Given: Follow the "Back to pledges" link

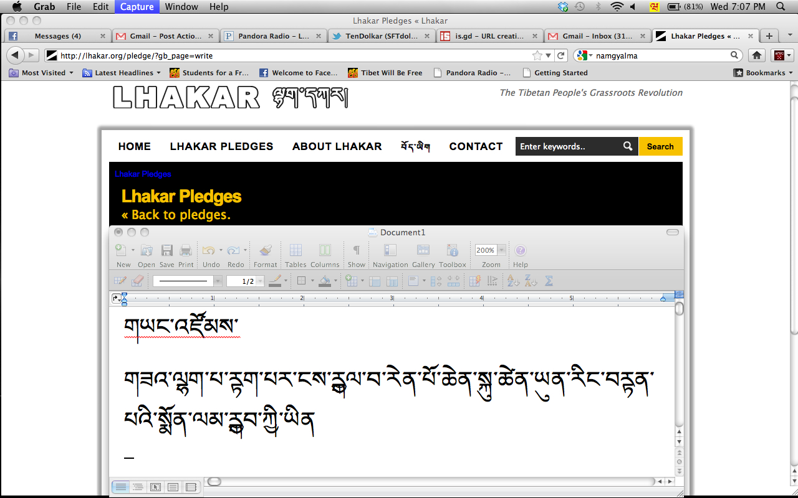Looking at the screenshot, I should pyautogui.click(x=176, y=215).
